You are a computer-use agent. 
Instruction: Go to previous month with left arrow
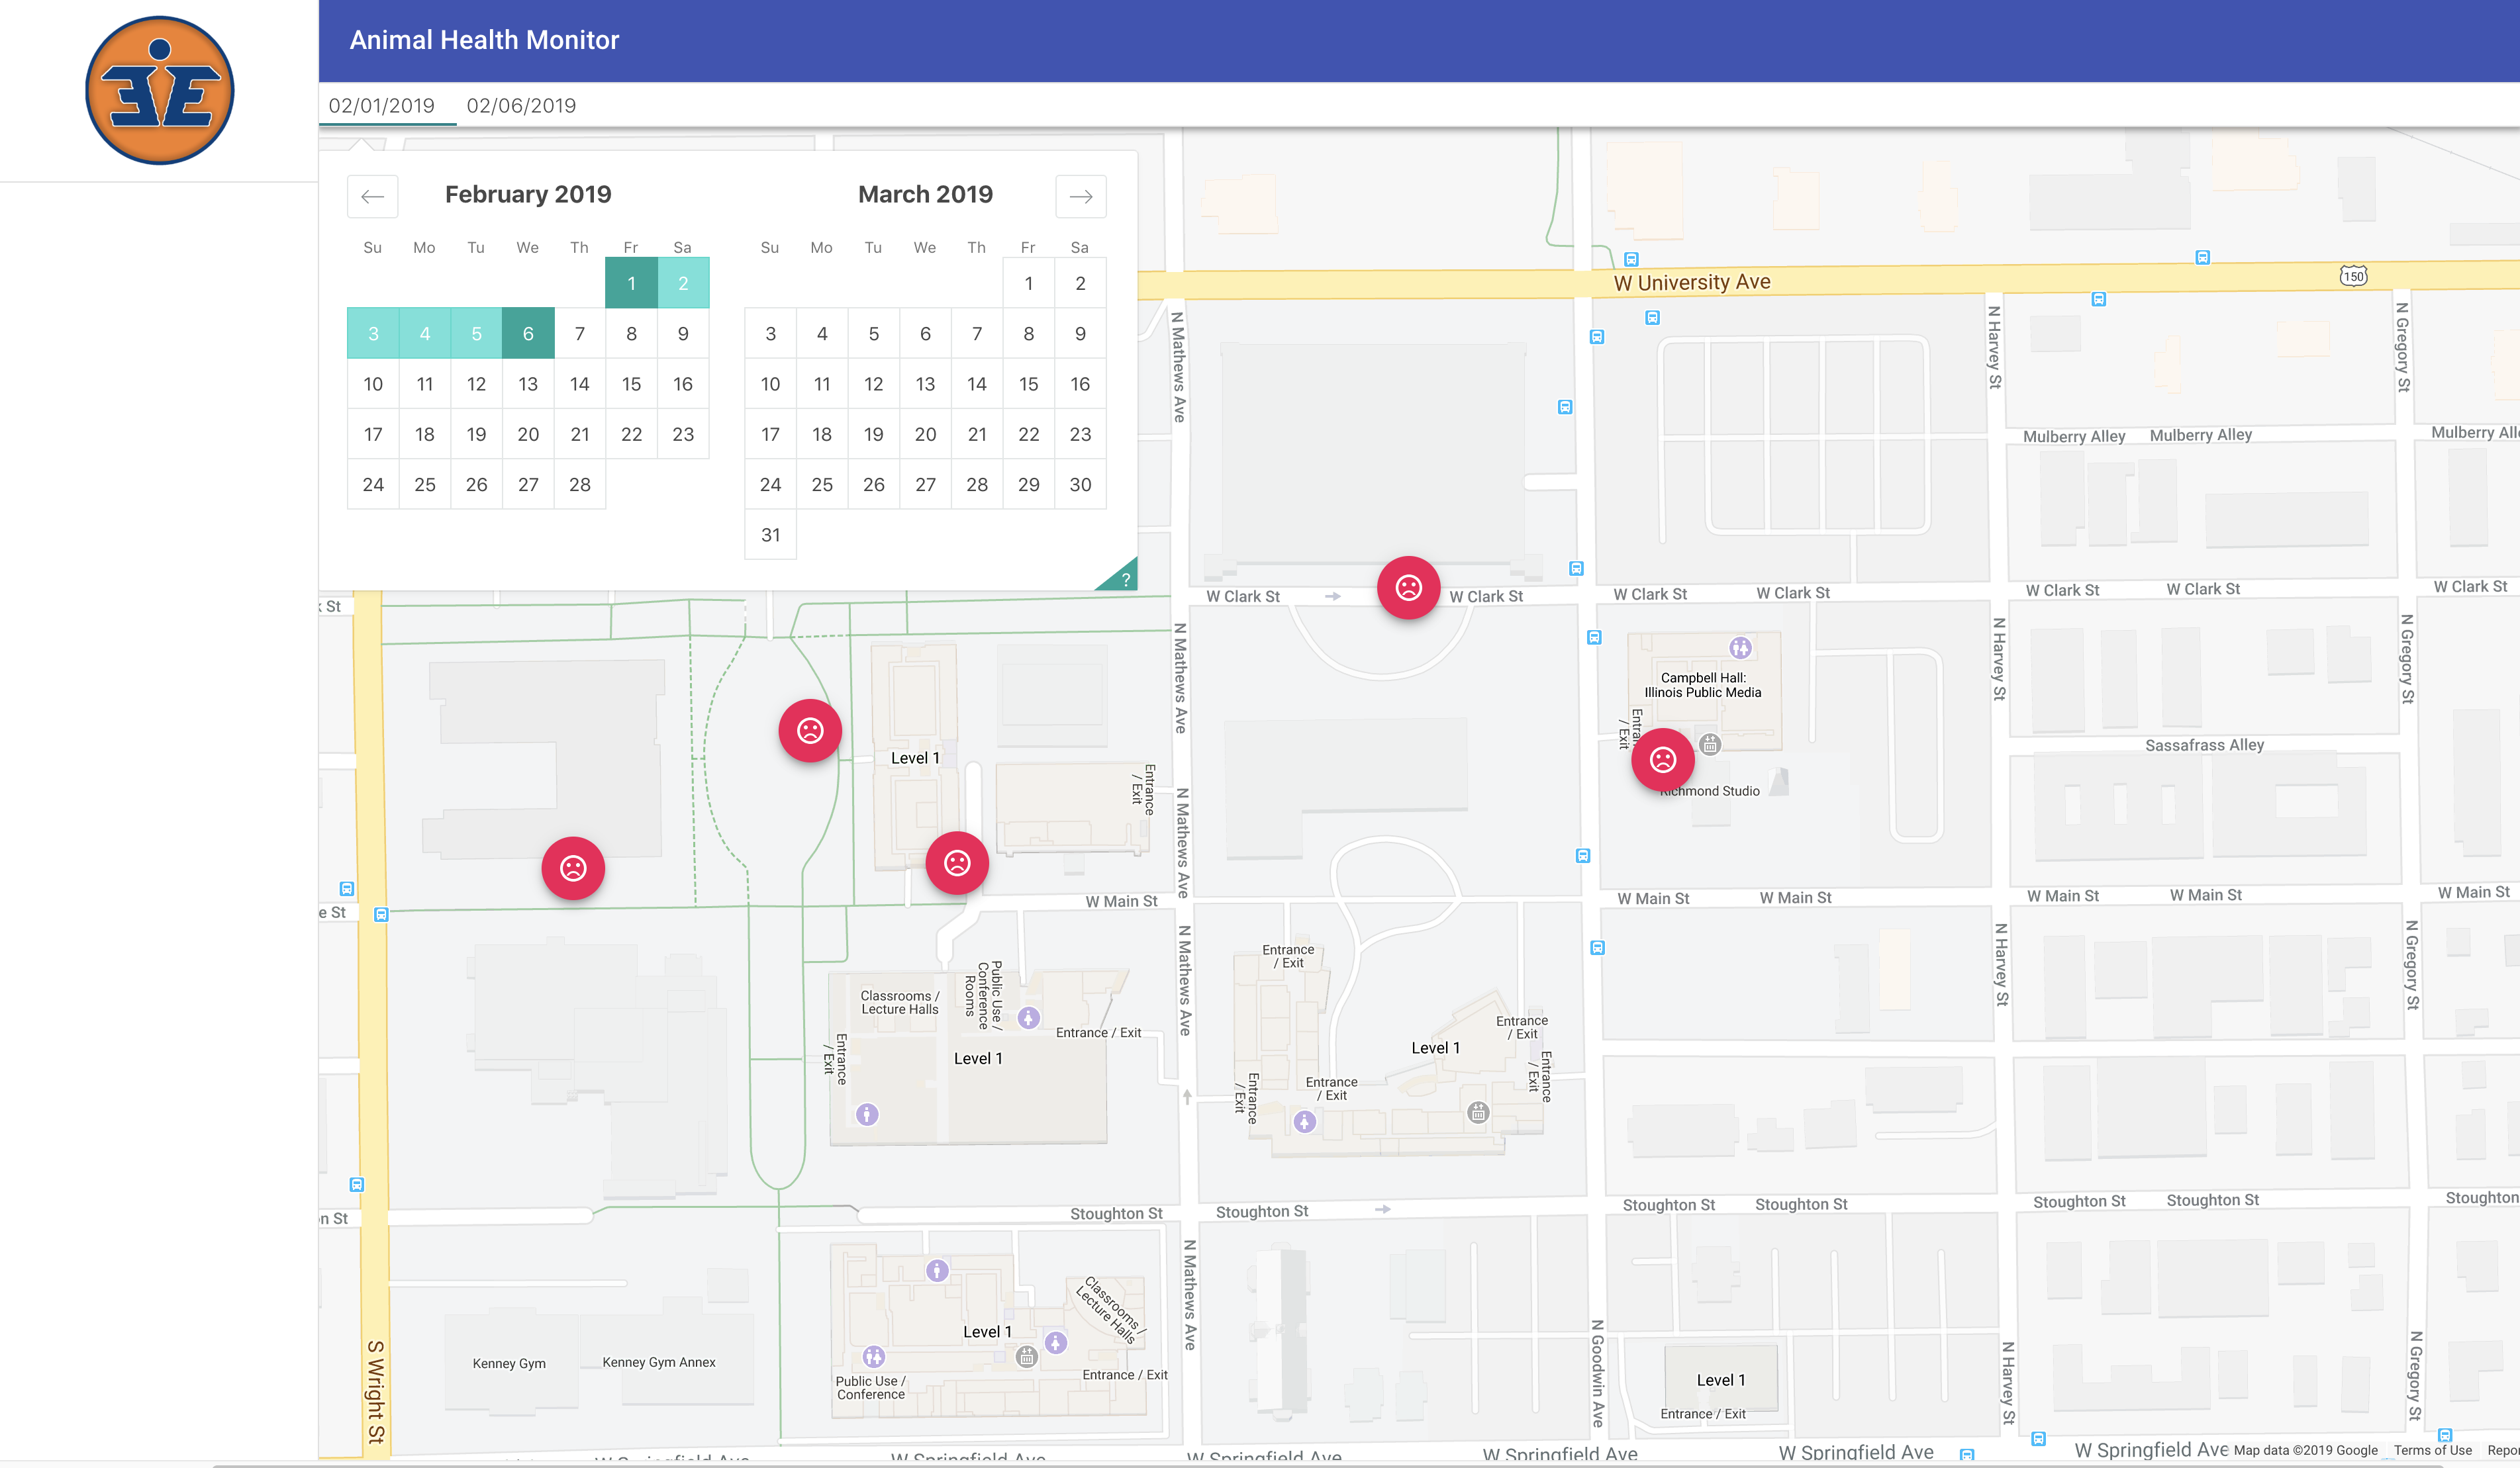coord(372,196)
